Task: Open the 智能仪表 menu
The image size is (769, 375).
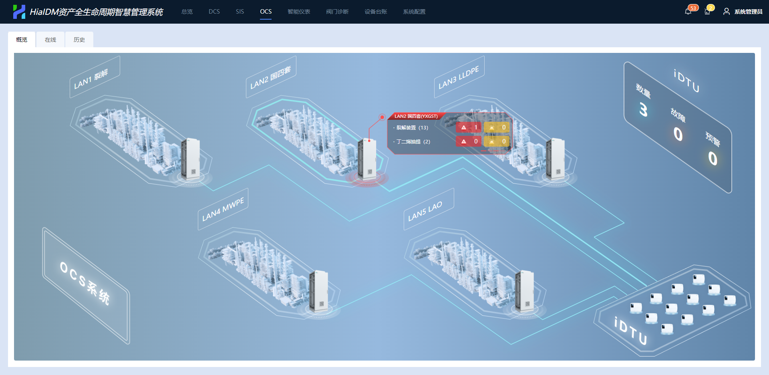Action: click(x=299, y=12)
